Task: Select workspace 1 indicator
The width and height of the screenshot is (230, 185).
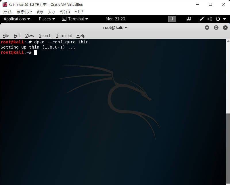Action: pos(172,19)
